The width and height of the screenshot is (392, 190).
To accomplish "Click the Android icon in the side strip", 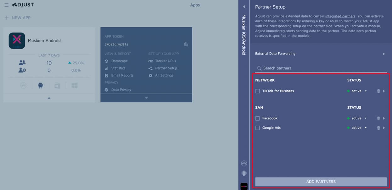I will (244, 173).
